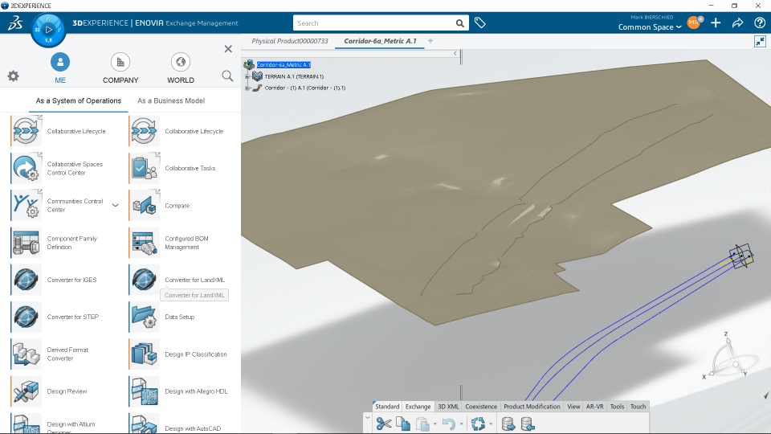Viewport: 771px width, 434px height.
Task: Launch Collaborative Tasks app
Action: [144, 168]
